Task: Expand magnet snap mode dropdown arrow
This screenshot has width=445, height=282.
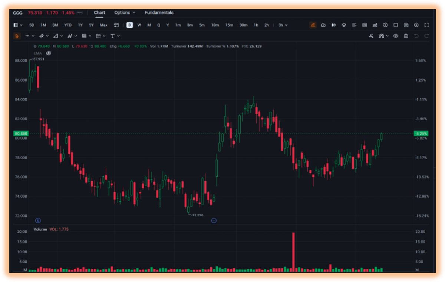Action: pyautogui.click(x=388, y=36)
